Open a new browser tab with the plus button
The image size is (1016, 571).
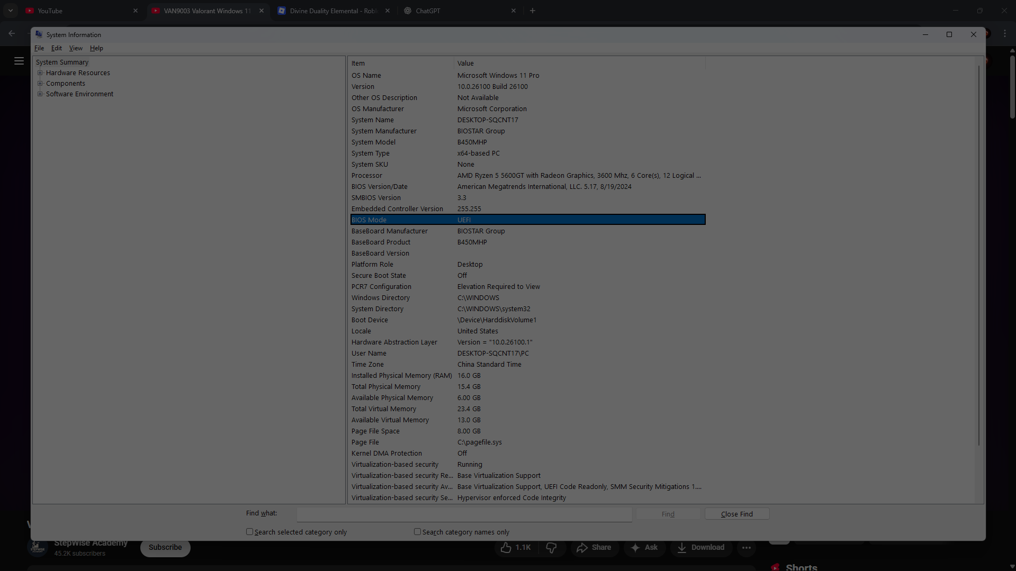[533, 10]
